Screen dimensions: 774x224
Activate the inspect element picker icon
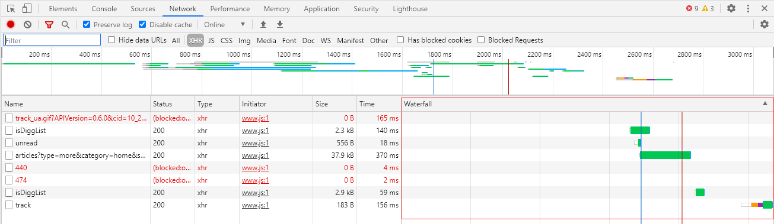11,9
